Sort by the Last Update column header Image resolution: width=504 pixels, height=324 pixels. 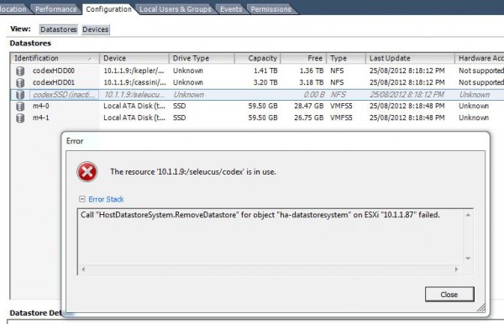coord(410,58)
